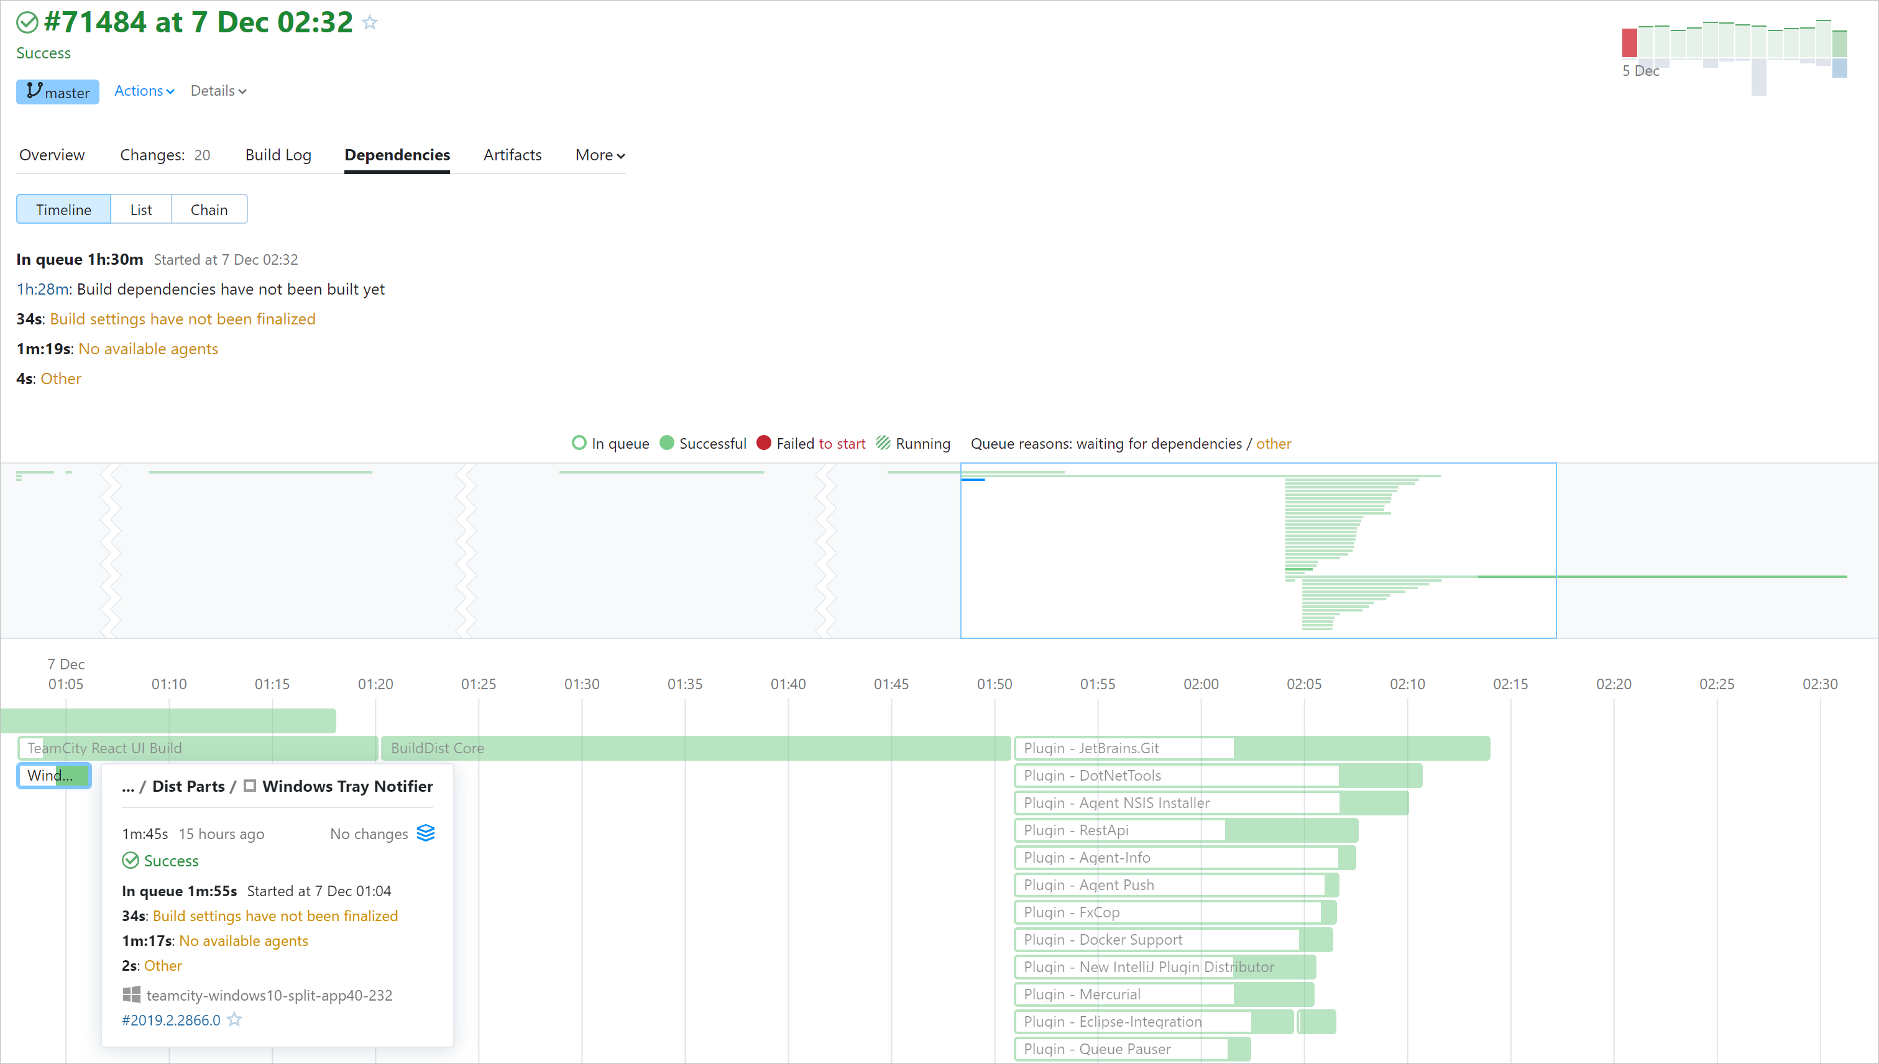Click the master branch label
This screenshot has height=1064, width=1879.
point(58,92)
